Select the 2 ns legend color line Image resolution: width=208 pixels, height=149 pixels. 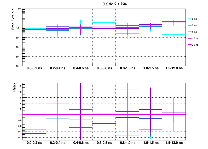(x=190, y=25)
